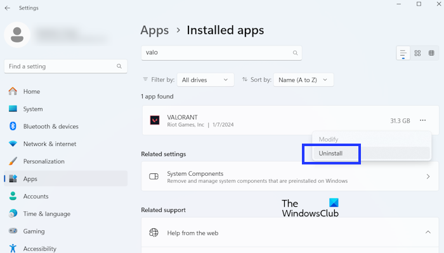
Task: Select Apps in the sidebar
Action: point(66,178)
